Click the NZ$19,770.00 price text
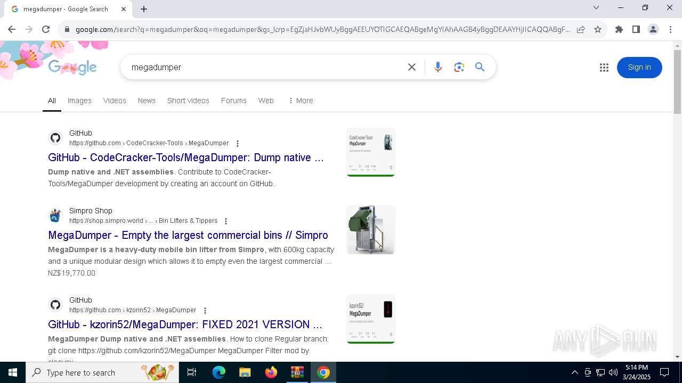Image resolution: width=682 pixels, height=383 pixels. tap(71, 273)
